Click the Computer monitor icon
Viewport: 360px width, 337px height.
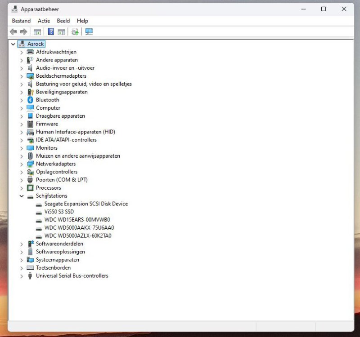tap(30, 108)
